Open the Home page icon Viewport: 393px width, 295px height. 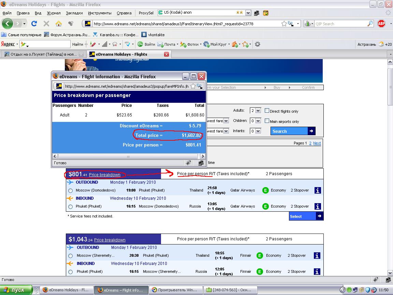coord(59,24)
